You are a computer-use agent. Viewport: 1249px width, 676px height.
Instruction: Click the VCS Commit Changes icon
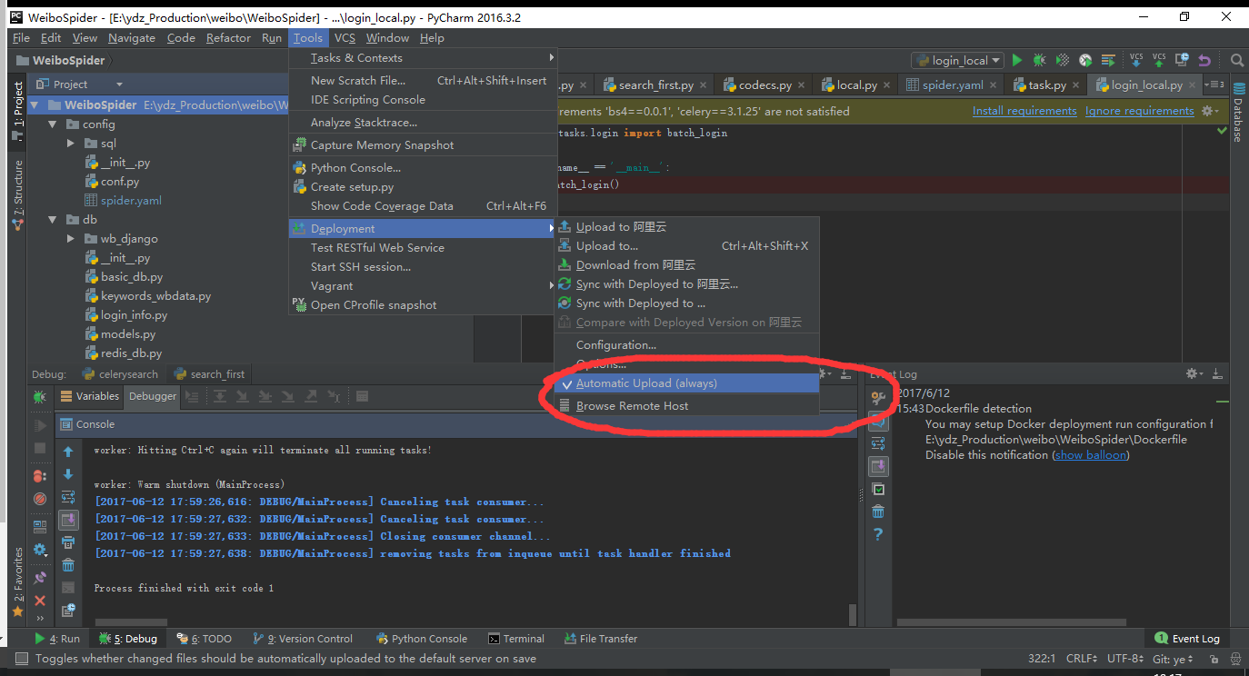point(1159,60)
